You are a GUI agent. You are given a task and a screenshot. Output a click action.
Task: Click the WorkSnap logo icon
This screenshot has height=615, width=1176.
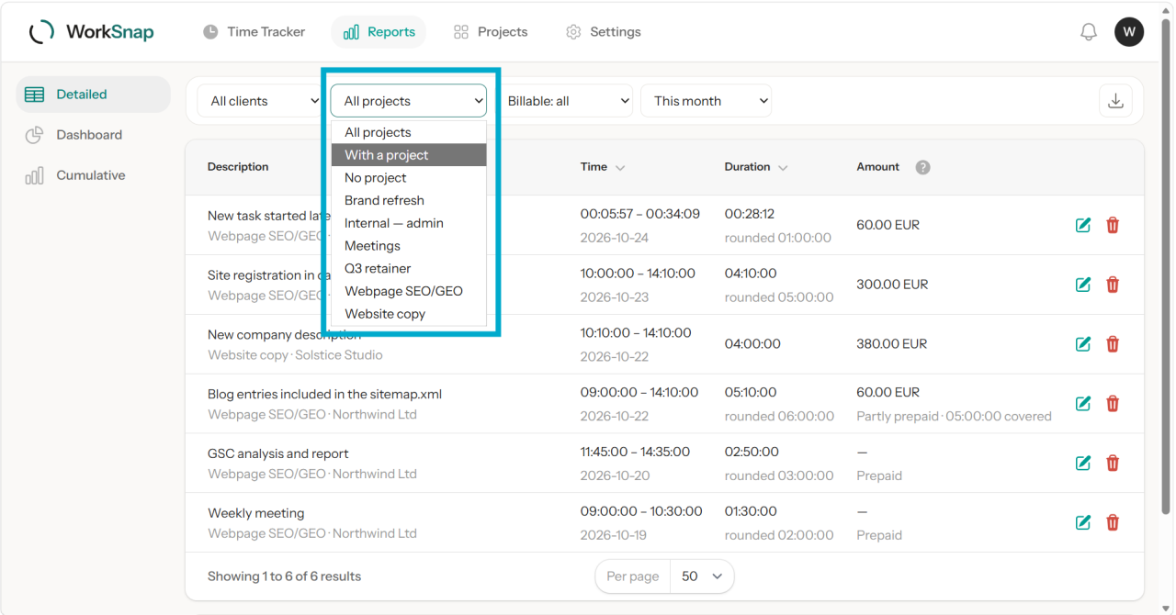tap(41, 32)
